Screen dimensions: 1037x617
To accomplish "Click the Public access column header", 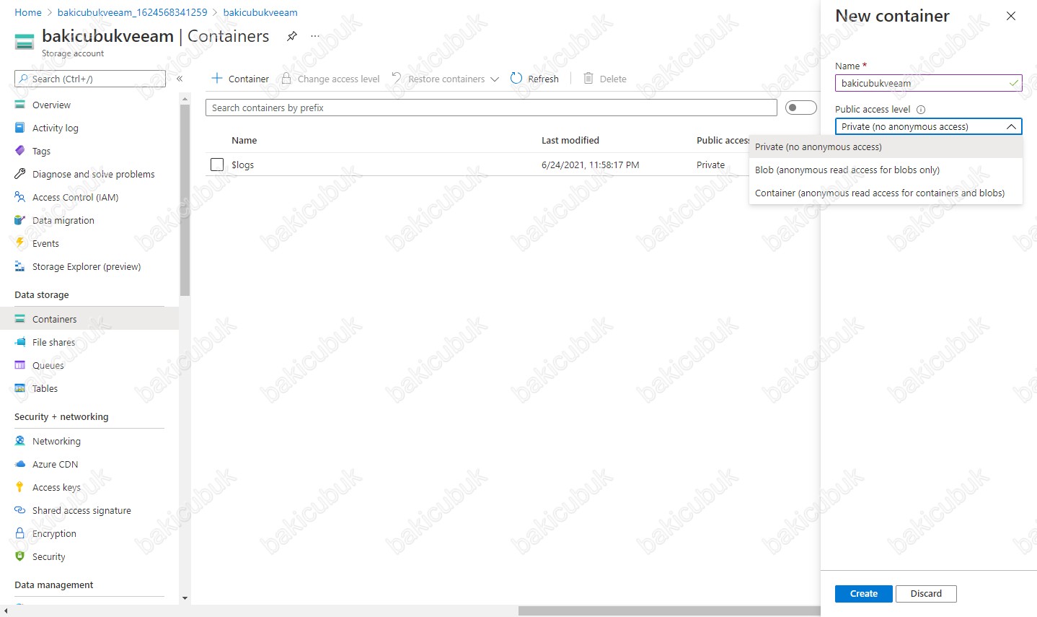I will coord(723,140).
